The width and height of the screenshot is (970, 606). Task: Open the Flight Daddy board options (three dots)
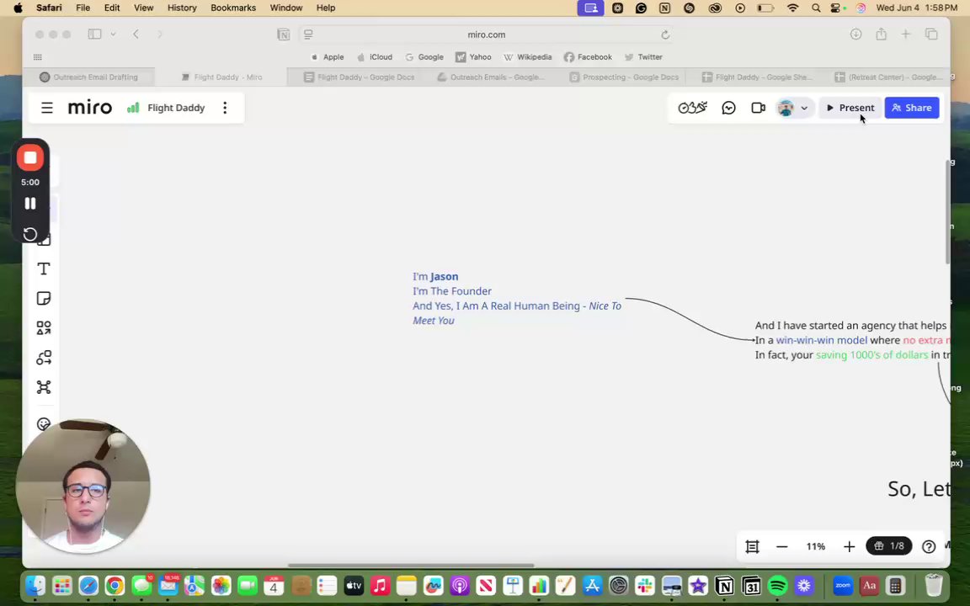(x=225, y=108)
